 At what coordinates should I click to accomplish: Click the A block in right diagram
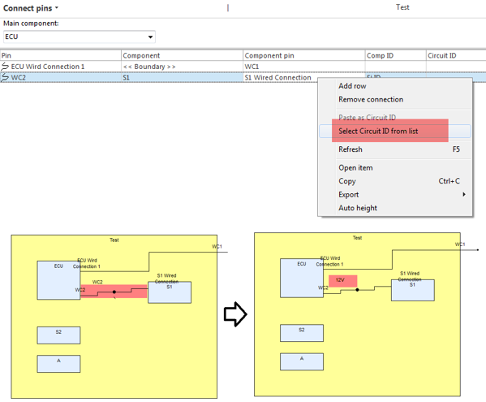(x=302, y=361)
